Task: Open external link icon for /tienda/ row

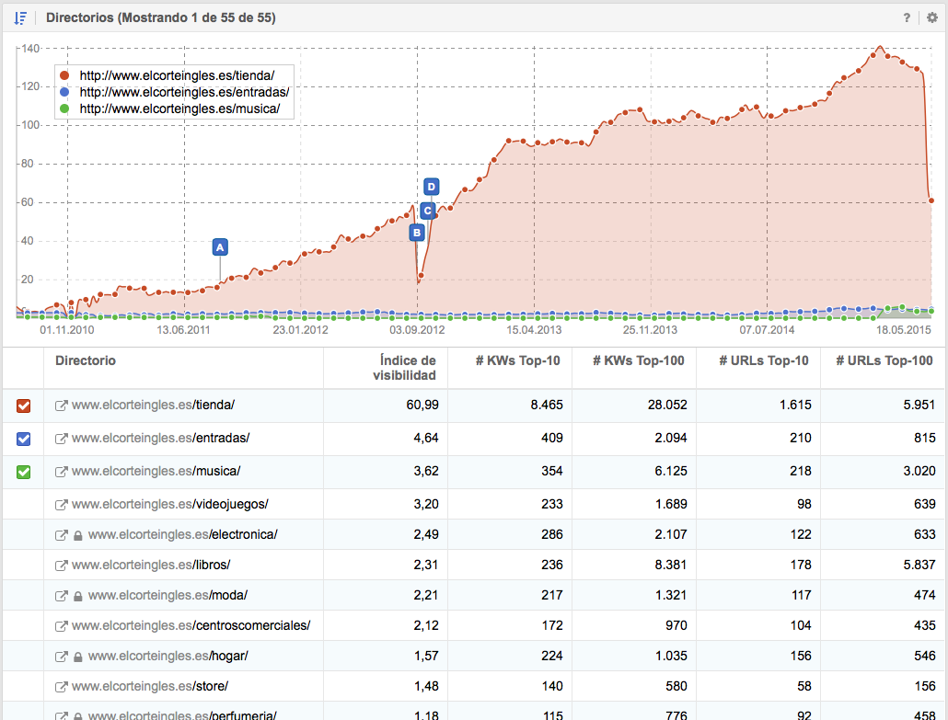Action: point(62,406)
